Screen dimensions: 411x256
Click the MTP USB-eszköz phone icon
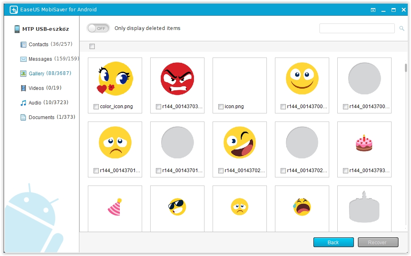(17, 29)
